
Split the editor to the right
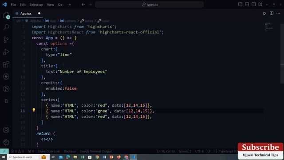coord(272,13)
